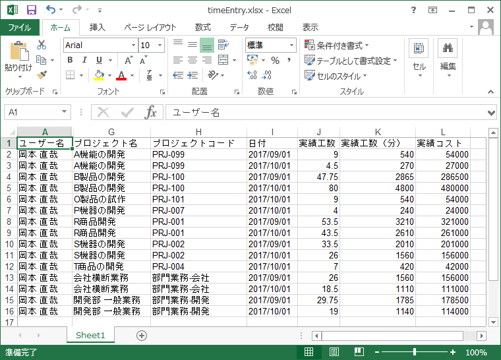501x360 pixels.
Task: Click the 条件付き書式 button
Action: pos(336,45)
